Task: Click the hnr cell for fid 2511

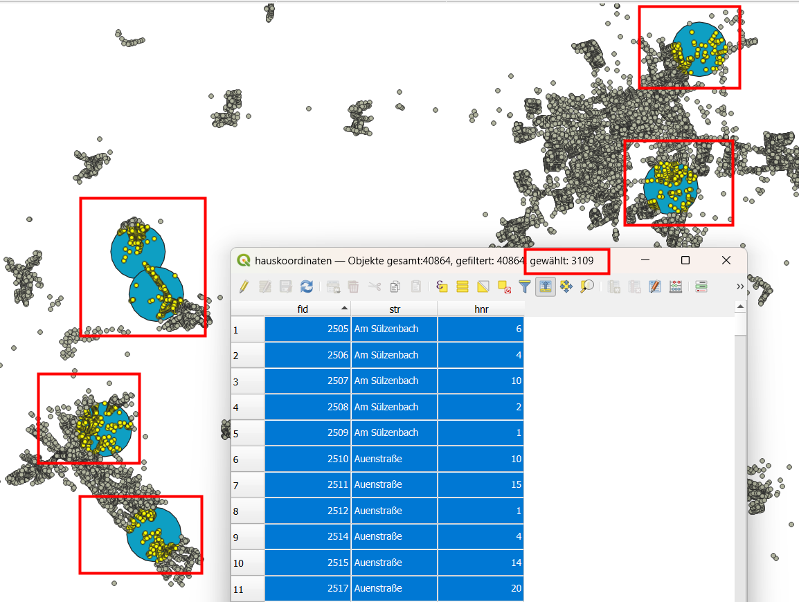Action: [481, 484]
